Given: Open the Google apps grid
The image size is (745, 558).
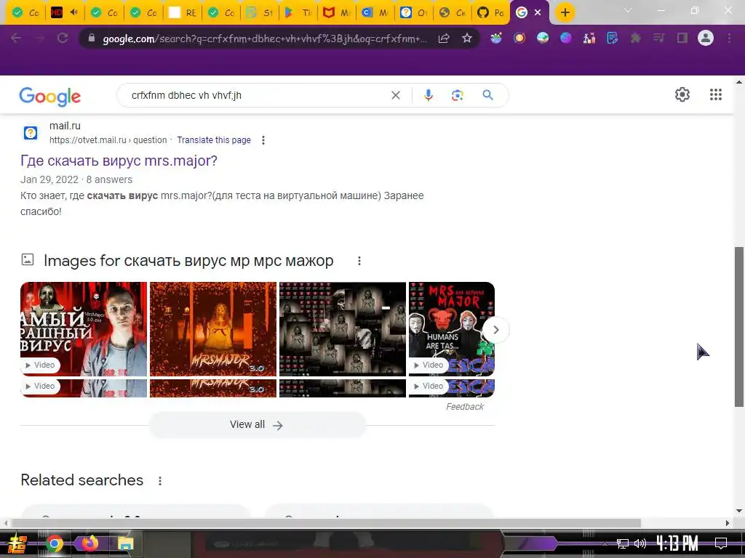Looking at the screenshot, I should [716, 94].
